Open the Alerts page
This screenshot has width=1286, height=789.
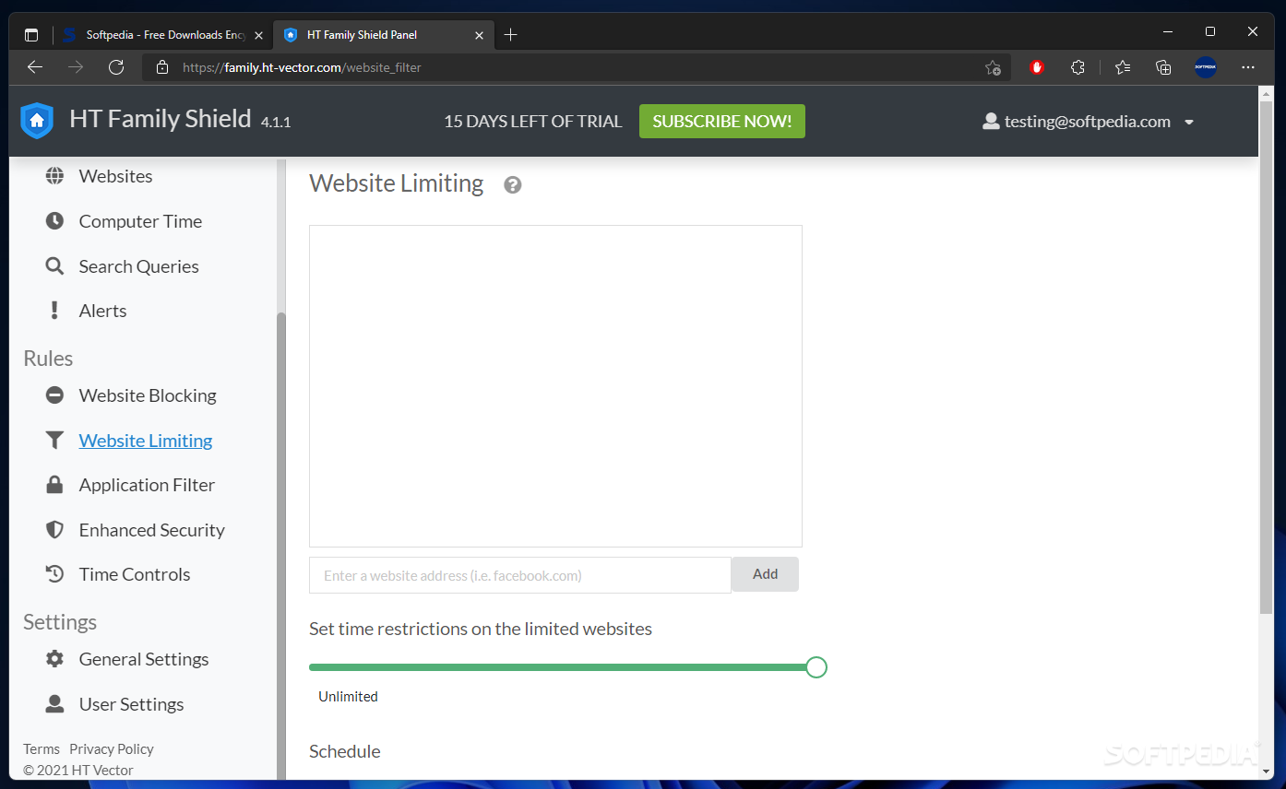pyautogui.click(x=102, y=311)
